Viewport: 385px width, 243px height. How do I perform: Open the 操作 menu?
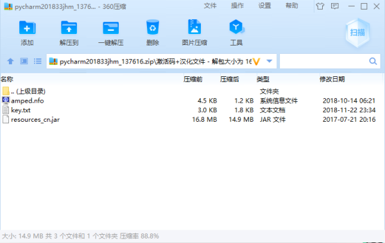(237, 6)
